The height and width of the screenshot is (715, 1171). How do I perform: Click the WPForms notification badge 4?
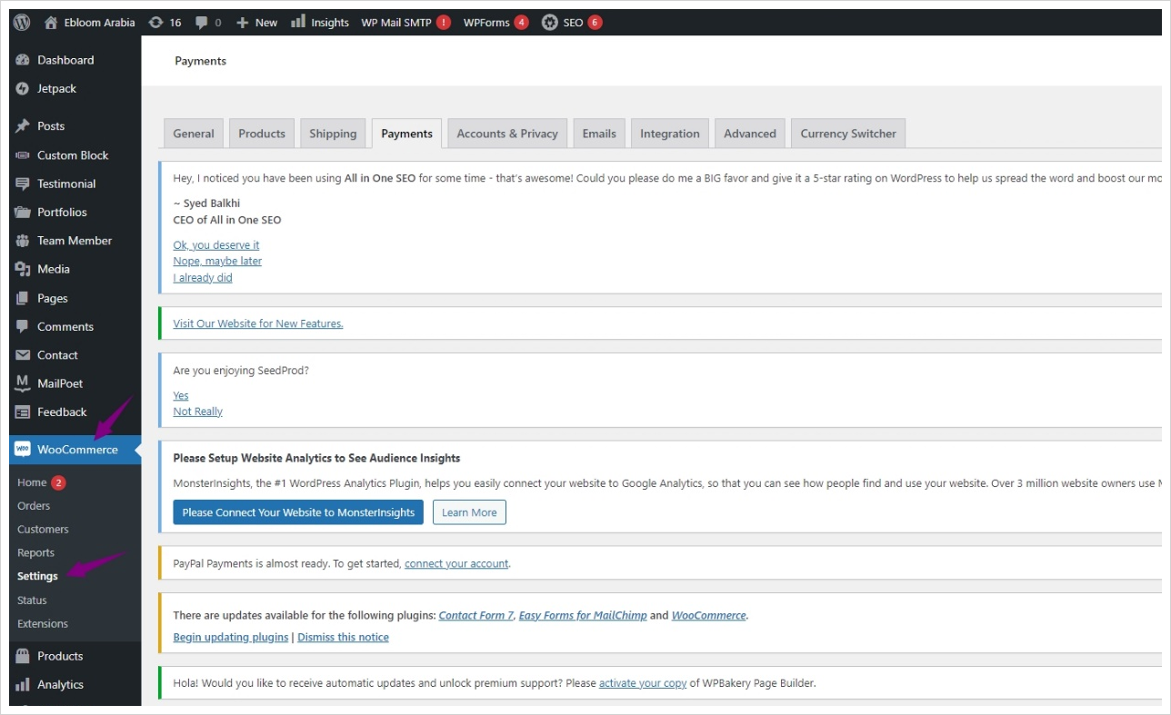pos(521,23)
